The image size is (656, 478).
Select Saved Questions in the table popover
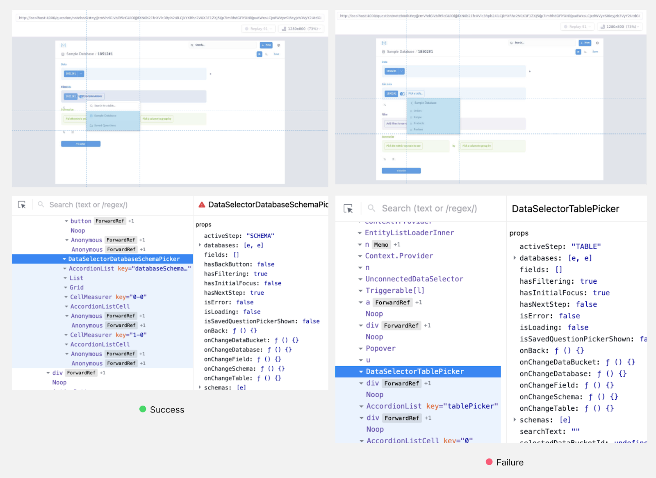113,125
